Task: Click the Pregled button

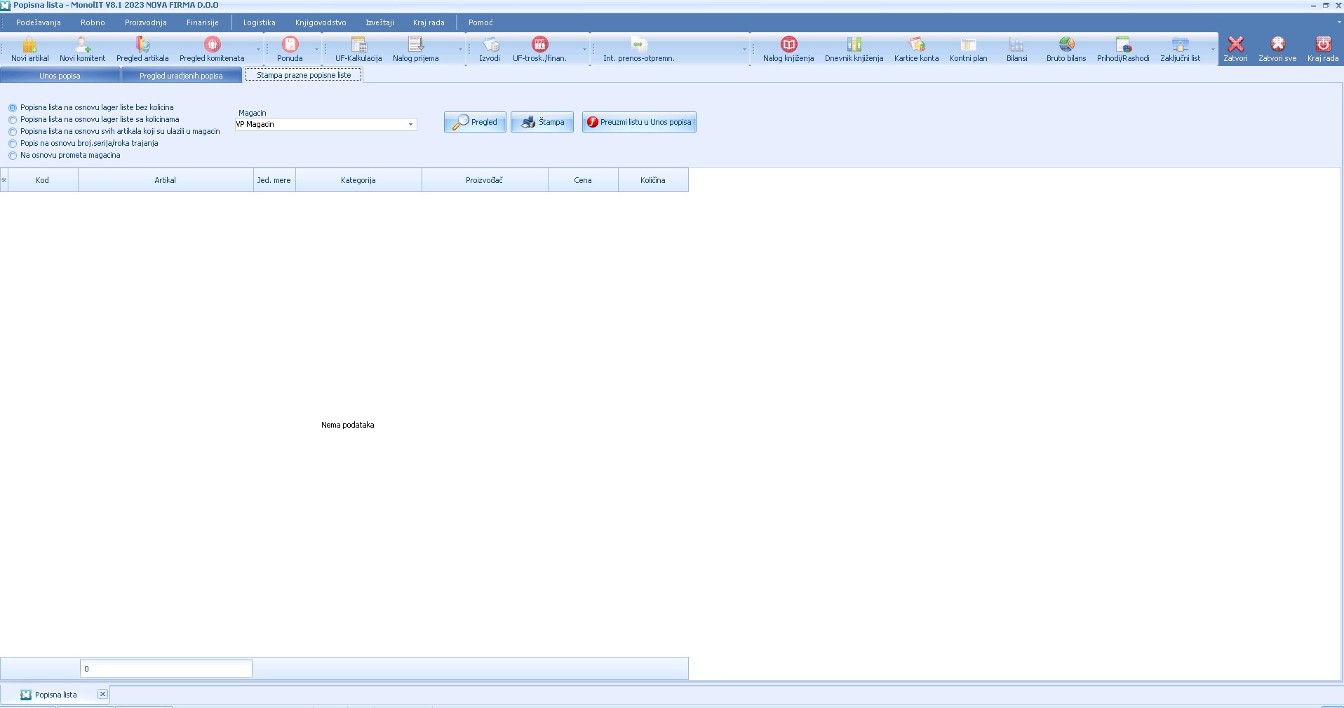Action: click(475, 122)
